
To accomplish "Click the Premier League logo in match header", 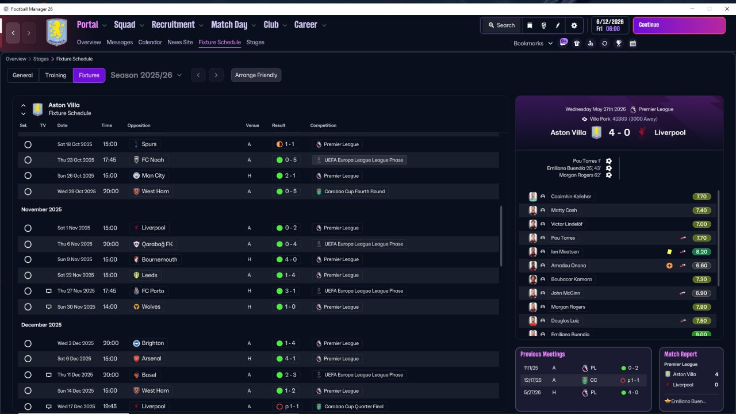I will pos(633,109).
